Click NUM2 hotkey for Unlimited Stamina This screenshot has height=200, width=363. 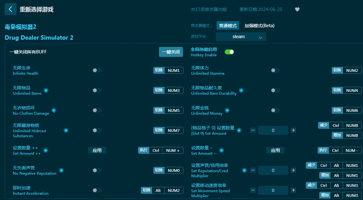[352, 70]
